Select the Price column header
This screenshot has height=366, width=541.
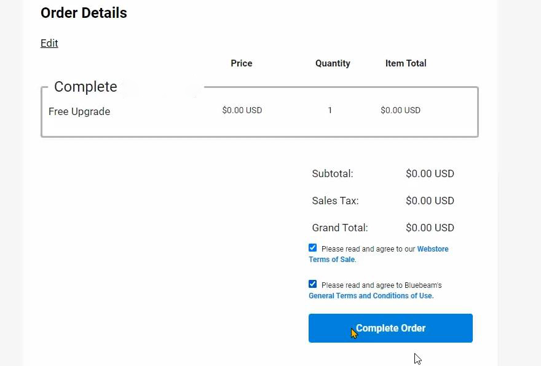click(241, 63)
